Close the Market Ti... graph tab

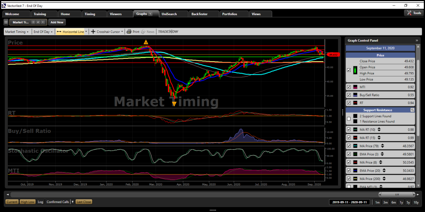tap(42, 22)
